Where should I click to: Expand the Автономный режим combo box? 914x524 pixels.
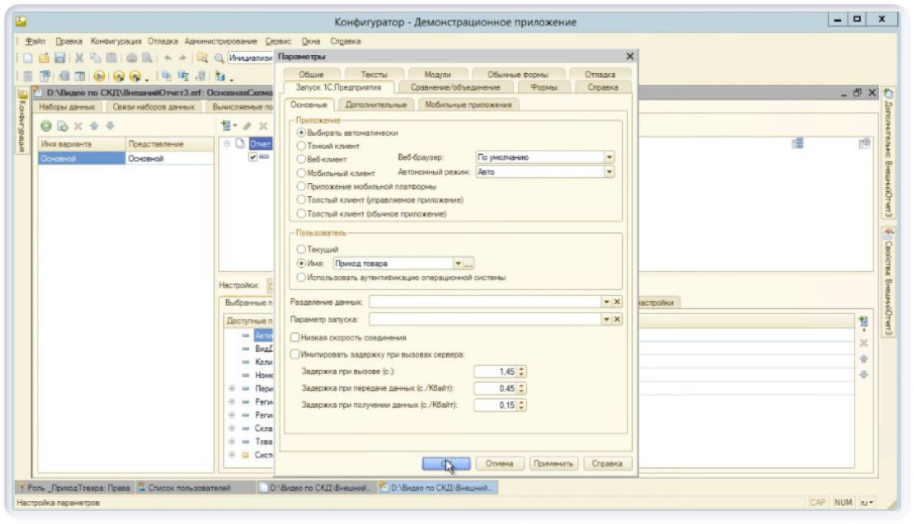click(x=609, y=172)
